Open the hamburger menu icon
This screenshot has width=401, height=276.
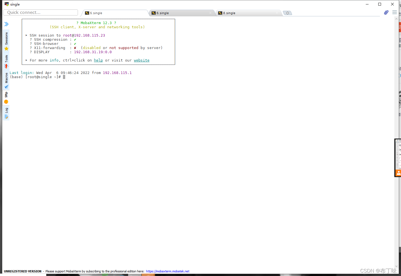(x=395, y=12)
